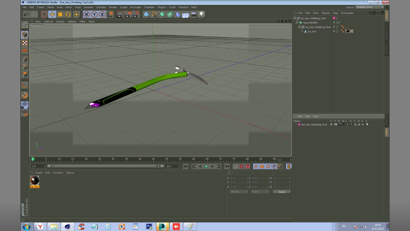Click the Apply coordinates button
This screenshot has width=410, height=231.
[282, 192]
